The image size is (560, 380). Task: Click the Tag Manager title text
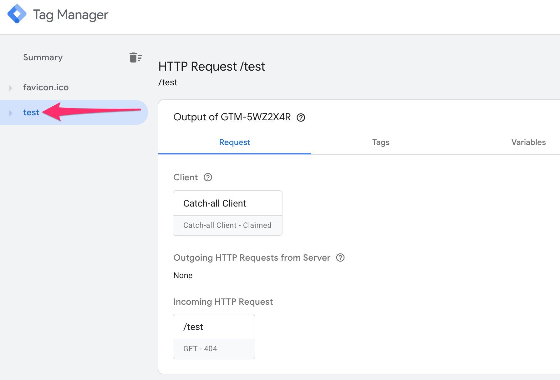click(x=71, y=15)
